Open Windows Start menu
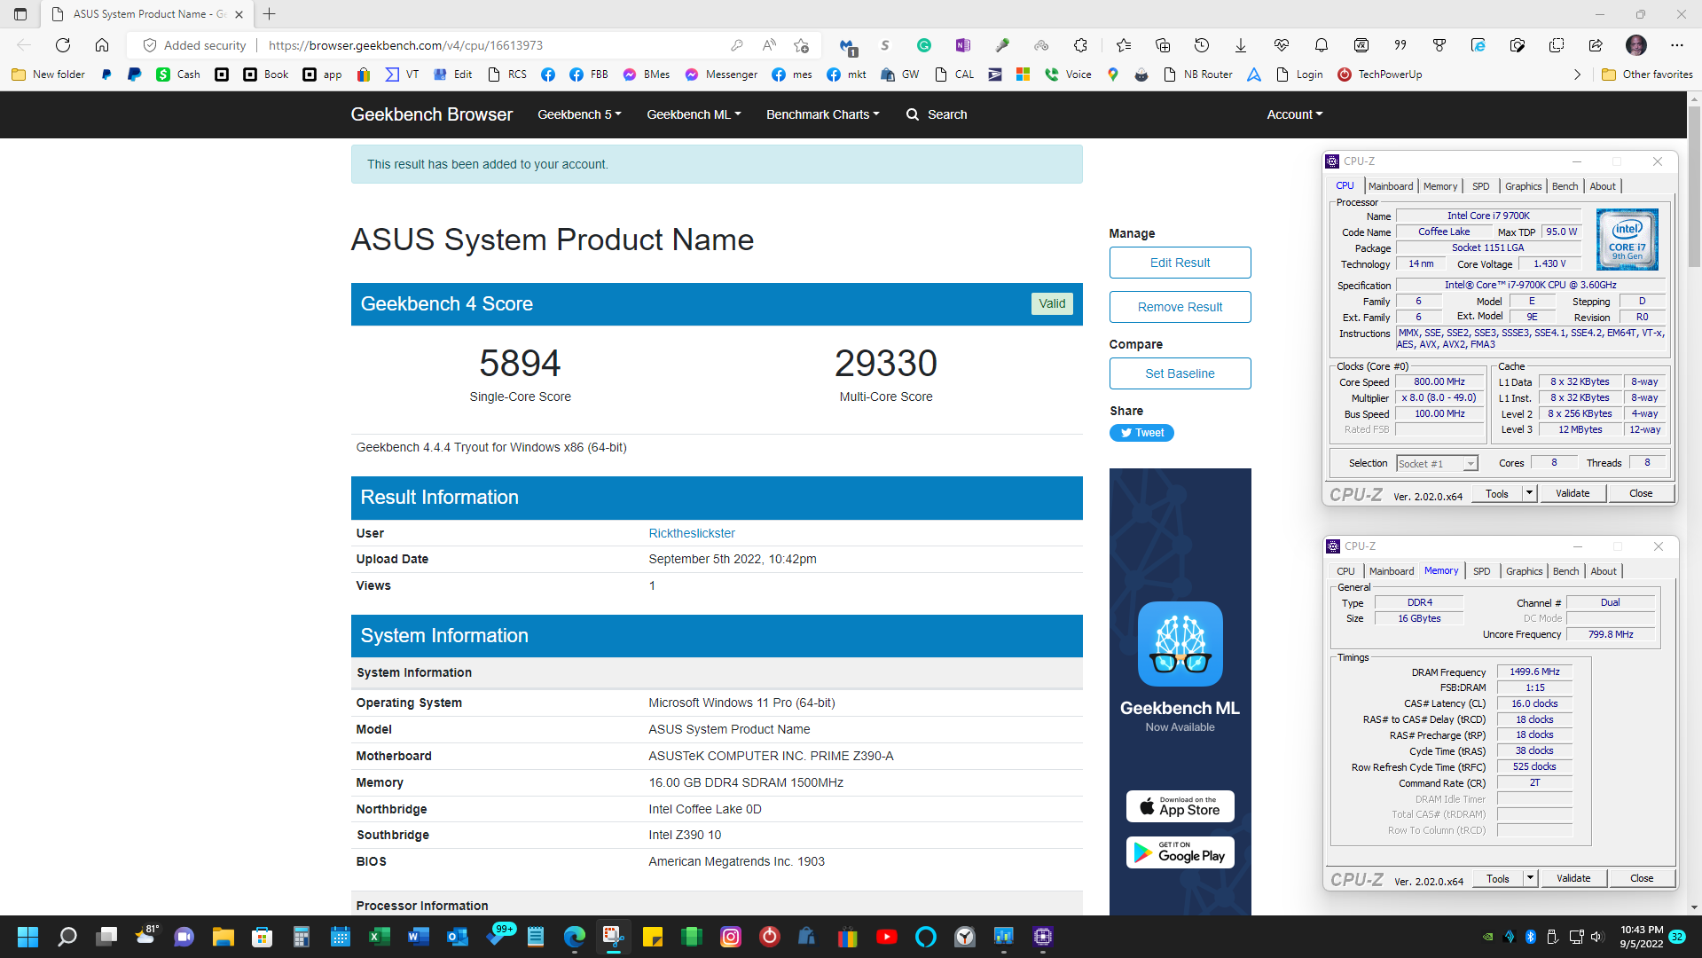 pyautogui.click(x=28, y=937)
